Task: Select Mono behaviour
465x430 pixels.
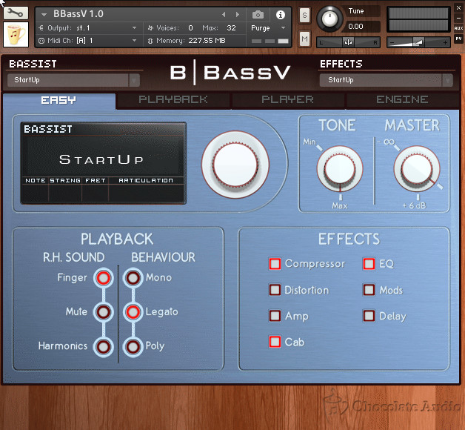Action: pyautogui.click(x=133, y=278)
